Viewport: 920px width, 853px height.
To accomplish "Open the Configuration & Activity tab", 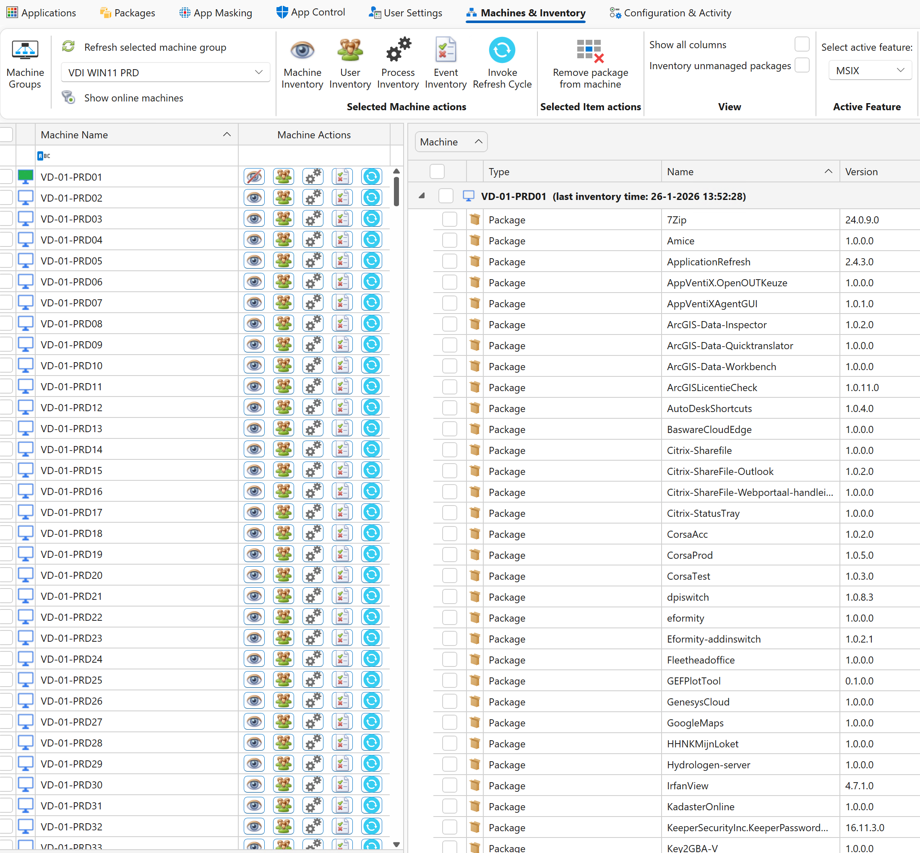I will coord(670,13).
